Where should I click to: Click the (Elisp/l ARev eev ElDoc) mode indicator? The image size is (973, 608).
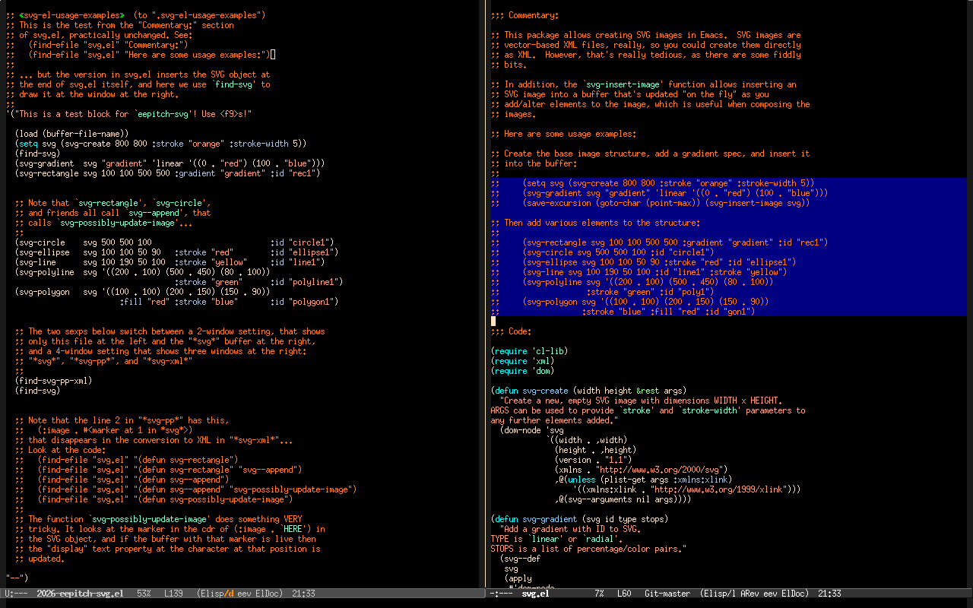tap(755, 594)
